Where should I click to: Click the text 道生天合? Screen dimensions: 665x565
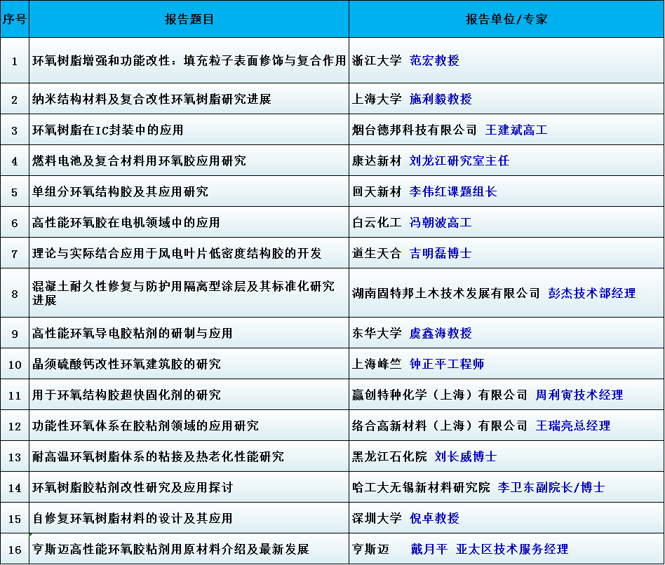coord(377,254)
